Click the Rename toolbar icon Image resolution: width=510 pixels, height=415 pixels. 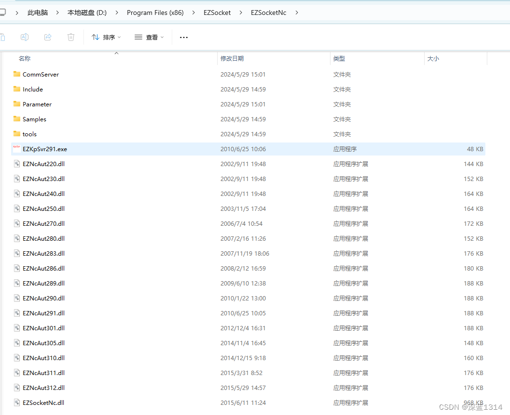click(25, 37)
